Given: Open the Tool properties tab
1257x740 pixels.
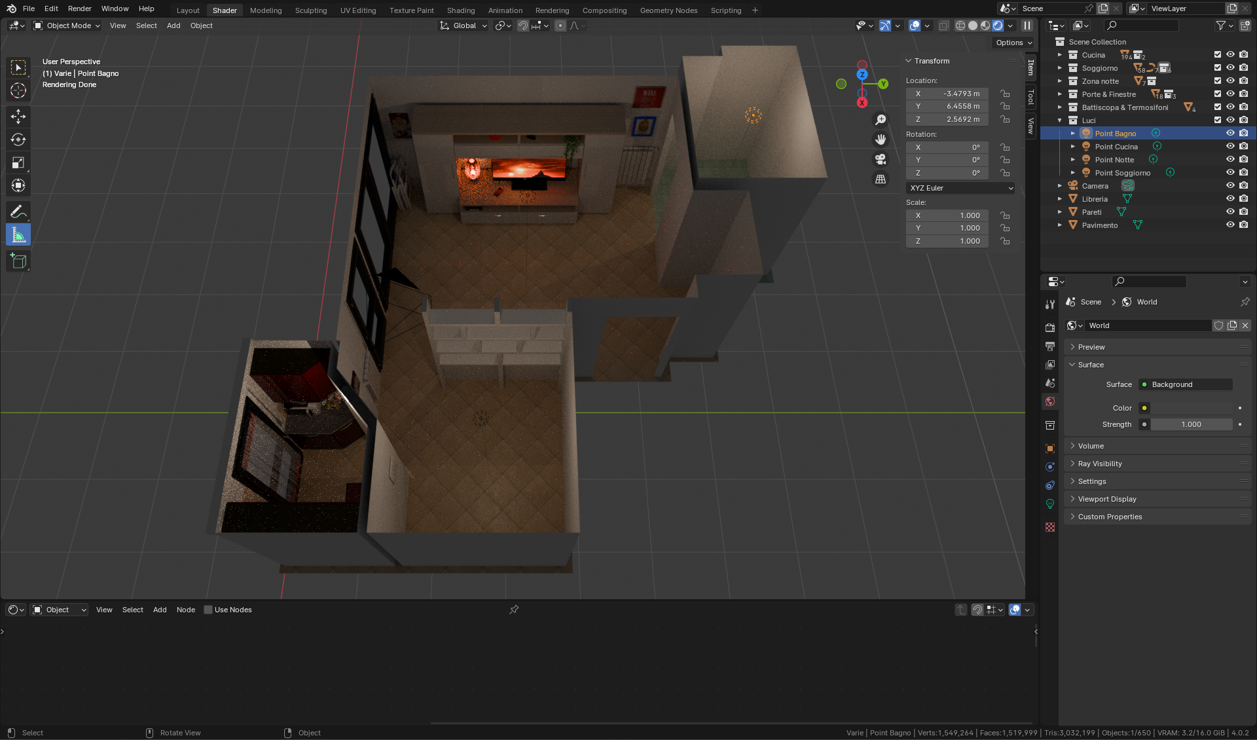Looking at the screenshot, I should [1050, 305].
